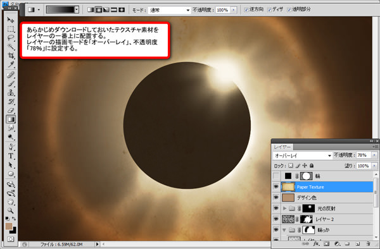
Task: Add a layer style with fx button
Action: coord(316,244)
